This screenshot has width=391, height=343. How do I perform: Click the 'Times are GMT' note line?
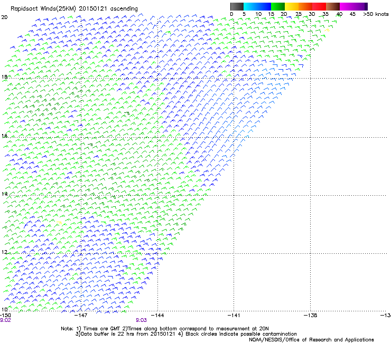pos(165,329)
